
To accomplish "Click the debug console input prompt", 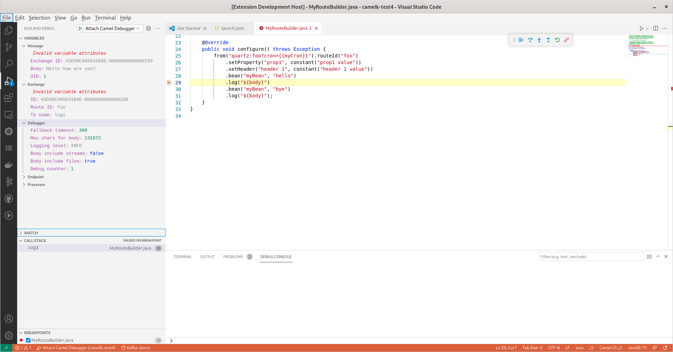I will (419, 340).
